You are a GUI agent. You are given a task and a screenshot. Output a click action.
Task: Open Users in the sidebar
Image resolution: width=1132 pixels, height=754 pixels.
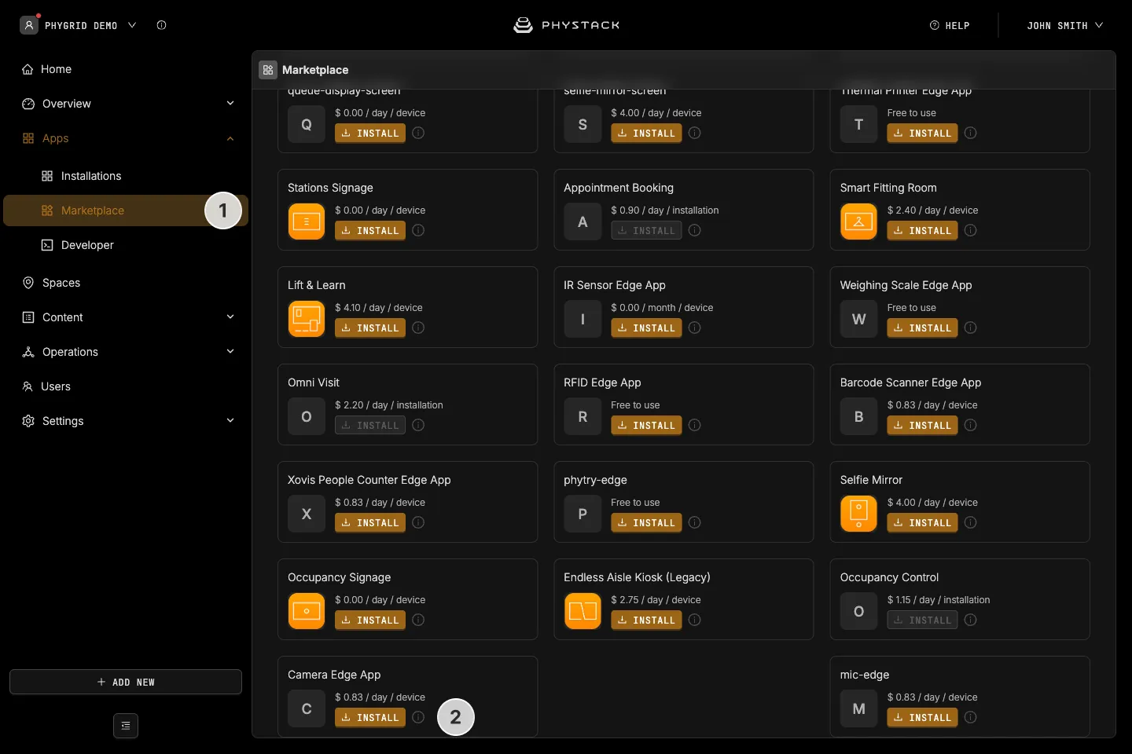tap(126, 386)
